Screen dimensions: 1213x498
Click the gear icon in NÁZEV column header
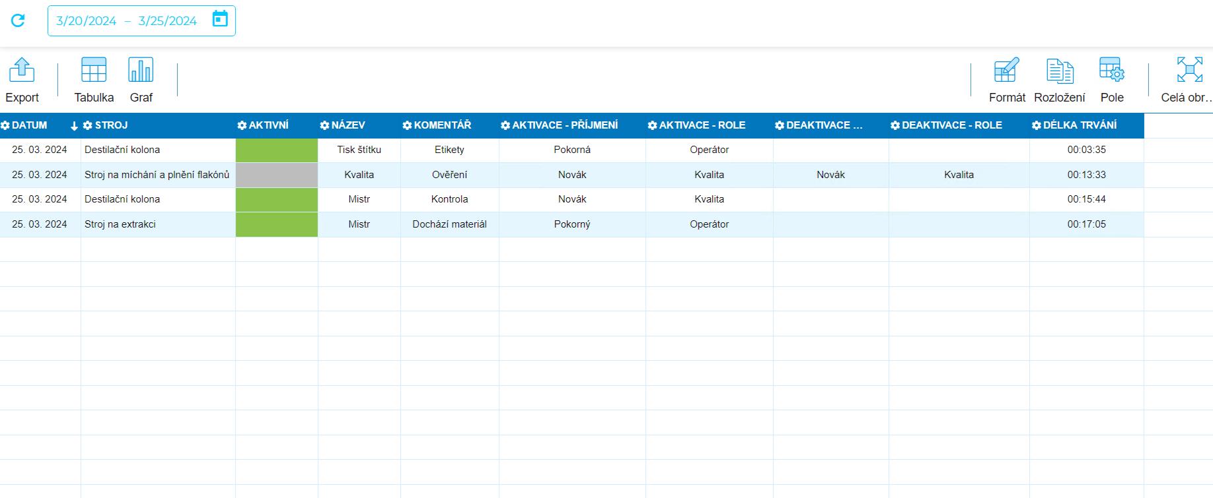pyautogui.click(x=324, y=125)
